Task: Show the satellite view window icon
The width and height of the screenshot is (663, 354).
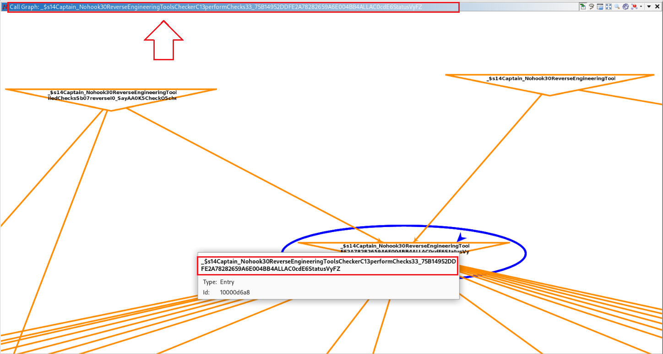Action: 600,6
